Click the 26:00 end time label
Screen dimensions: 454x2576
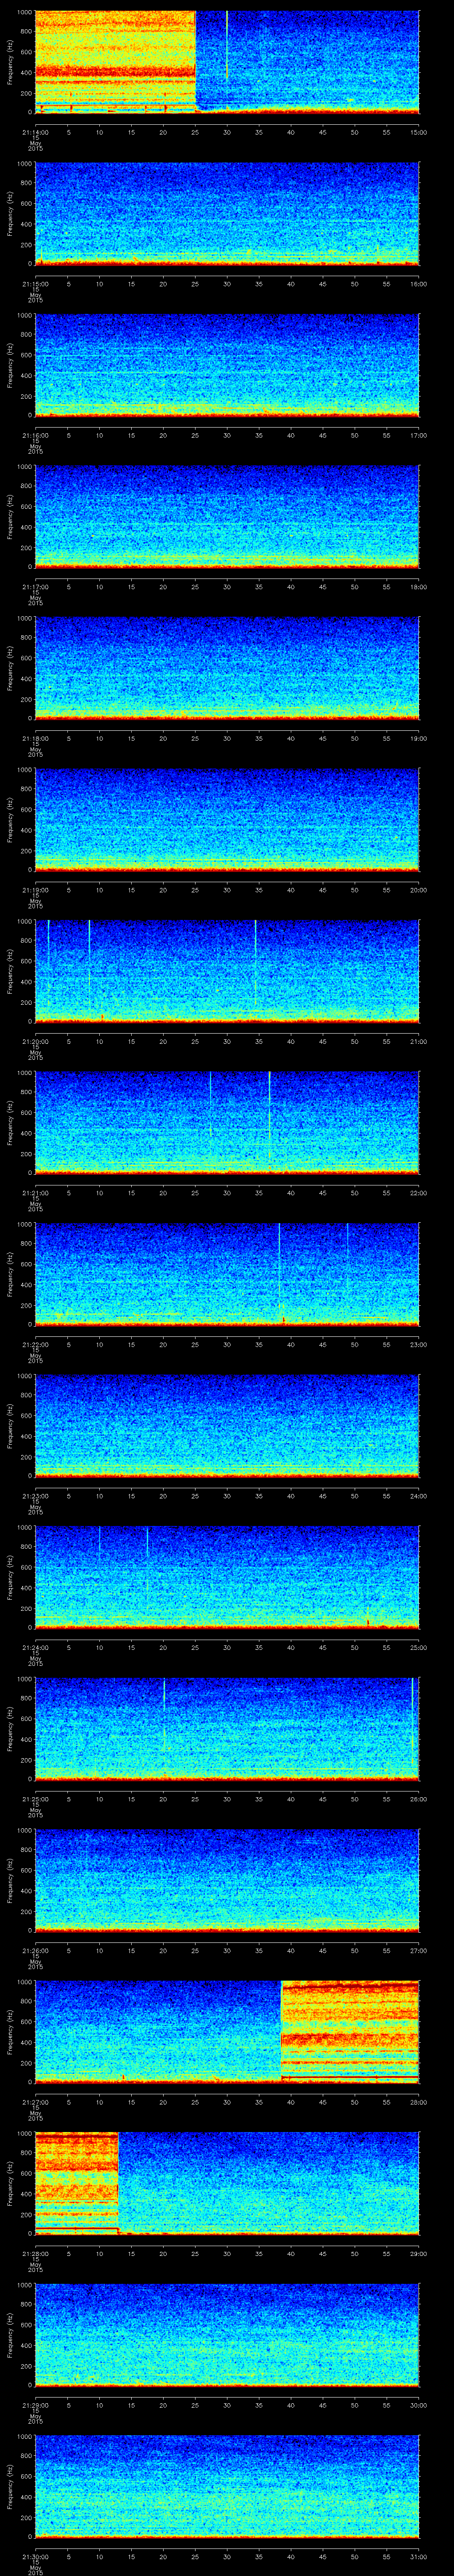tap(419, 1799)
